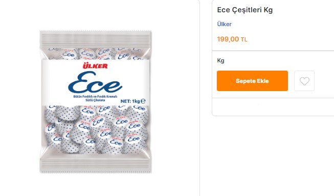
Task: Click the Bütün Fındıklı description on package
Action: click(x=95, y=97)
